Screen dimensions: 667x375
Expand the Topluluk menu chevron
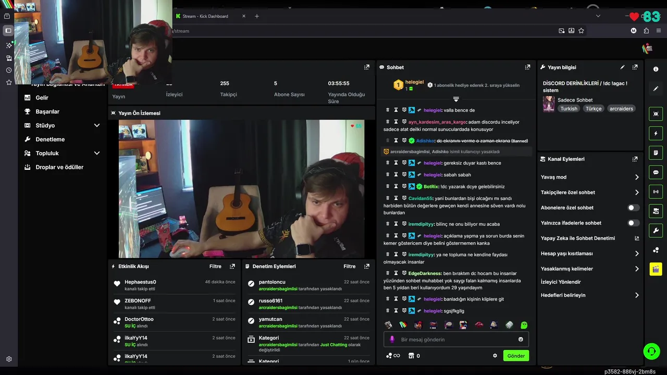point(96,153)
